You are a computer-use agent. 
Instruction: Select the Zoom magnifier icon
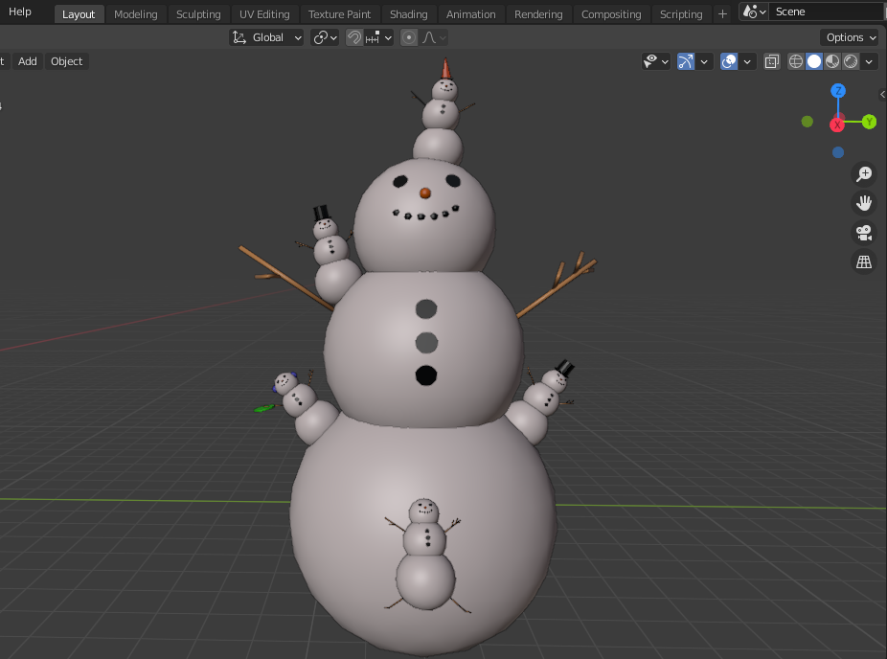(864, 173)
